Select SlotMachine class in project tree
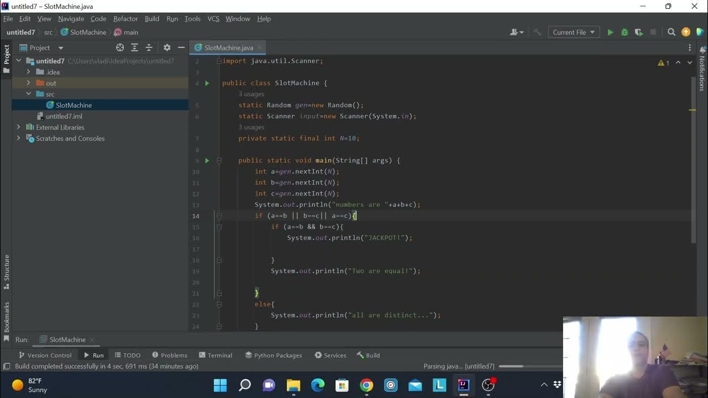Viewport: 708px width, 398px height. 74,105
